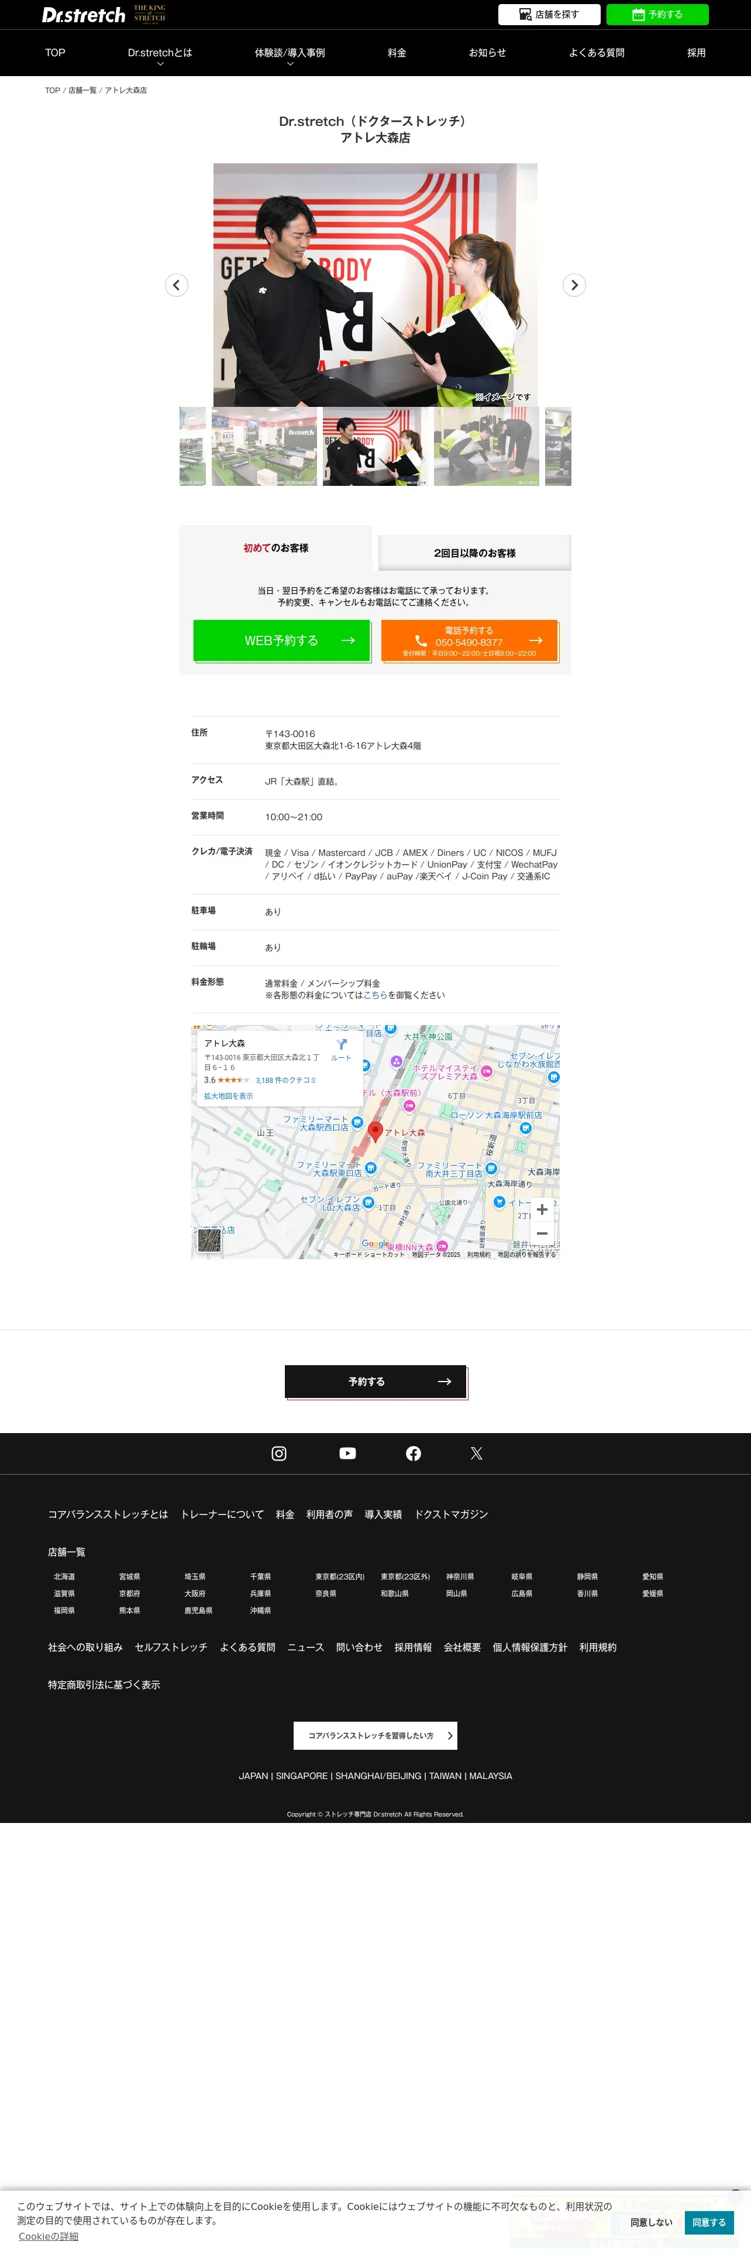Select the consultation thumbnail with clipboard

tap(375, 447)
